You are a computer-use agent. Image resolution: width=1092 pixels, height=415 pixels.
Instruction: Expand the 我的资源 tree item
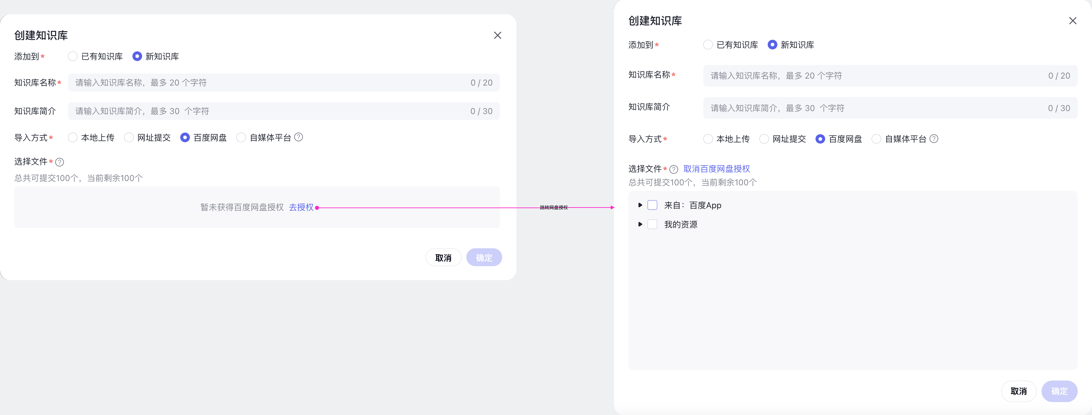641,224
